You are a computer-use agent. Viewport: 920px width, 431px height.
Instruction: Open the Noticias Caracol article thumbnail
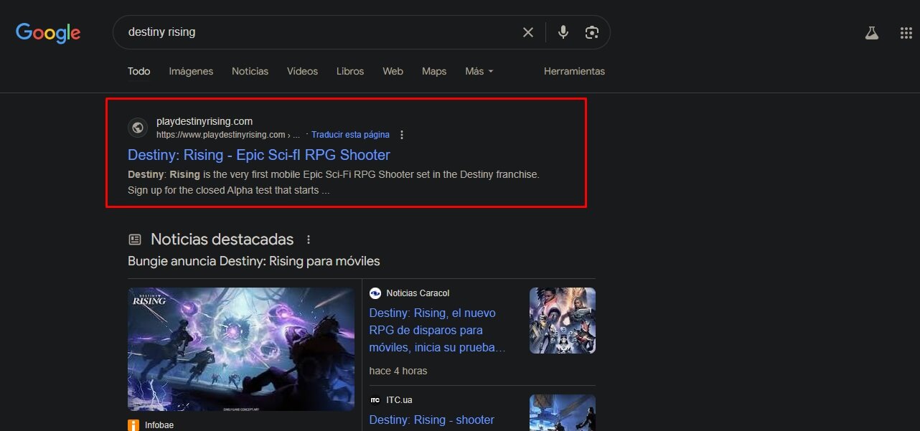pos(563,321)
